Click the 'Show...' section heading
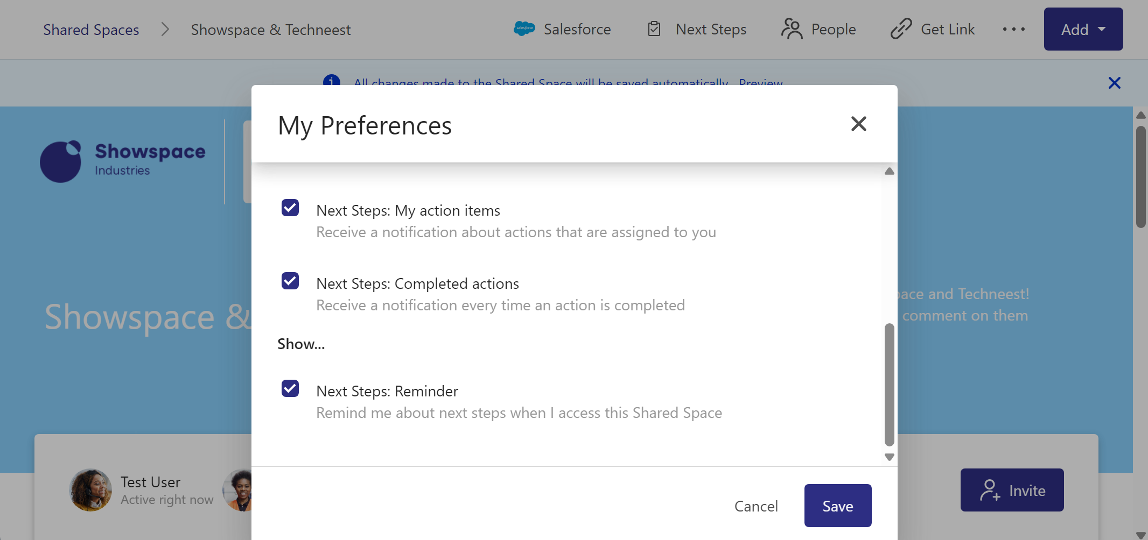This screenshot has width=1148, height=540. tap(301, 344)
